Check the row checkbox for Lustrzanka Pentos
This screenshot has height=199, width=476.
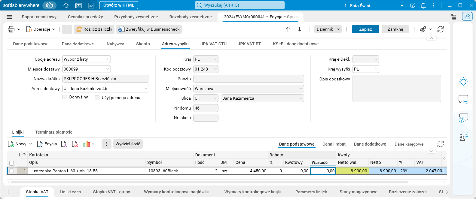click(12, 171)
